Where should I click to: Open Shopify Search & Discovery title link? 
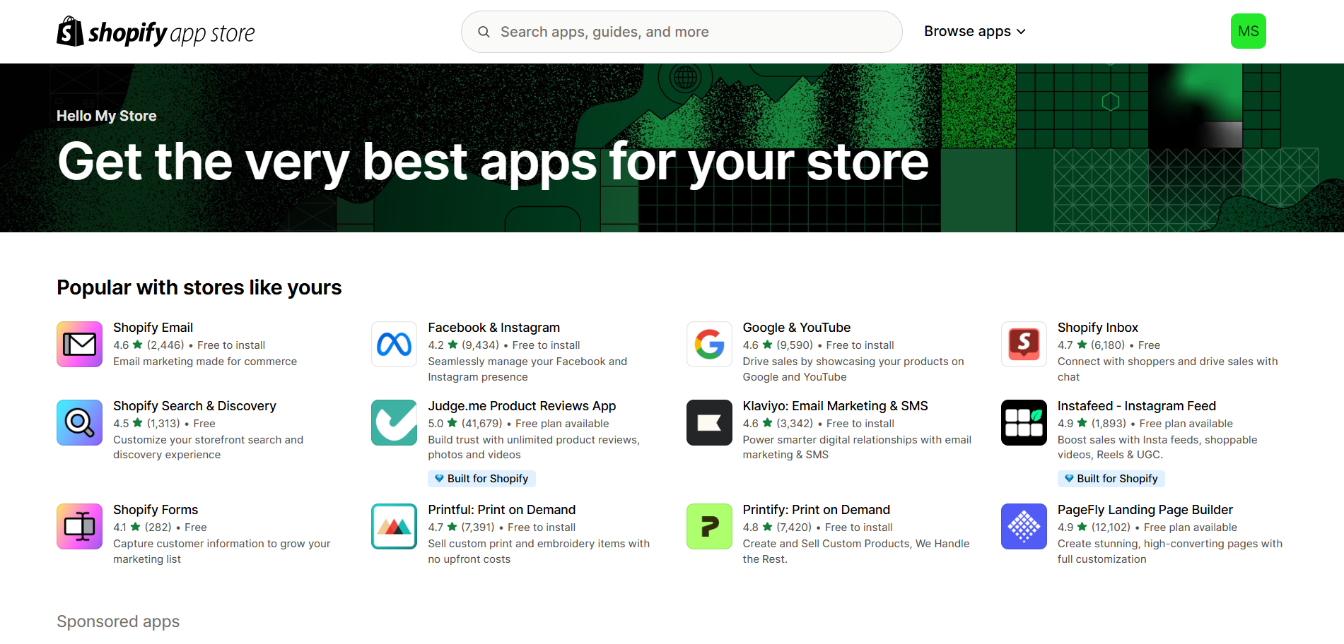[194, 406]
